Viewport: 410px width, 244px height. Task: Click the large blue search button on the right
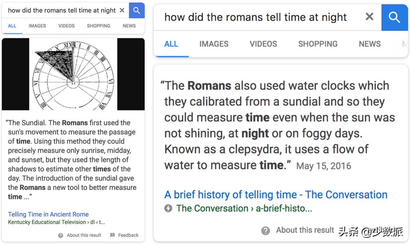[394, 17]
